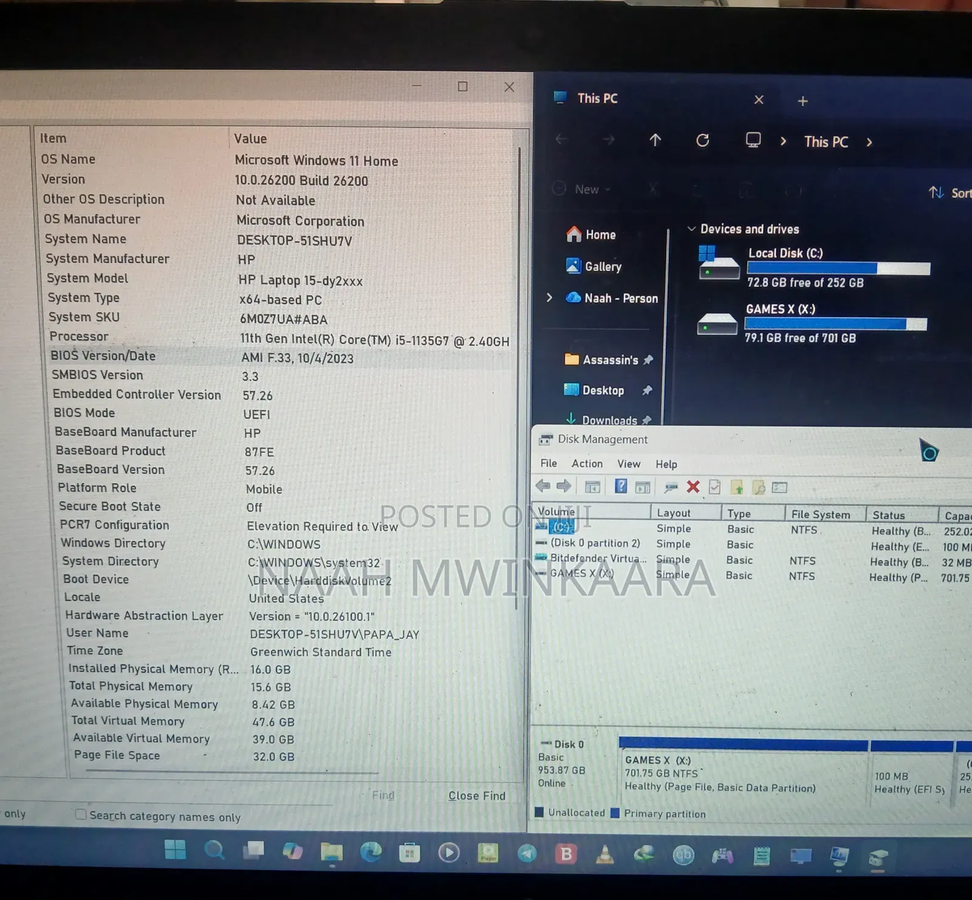
Task: Open File menu in Disk Management
Action: point(549,463)
